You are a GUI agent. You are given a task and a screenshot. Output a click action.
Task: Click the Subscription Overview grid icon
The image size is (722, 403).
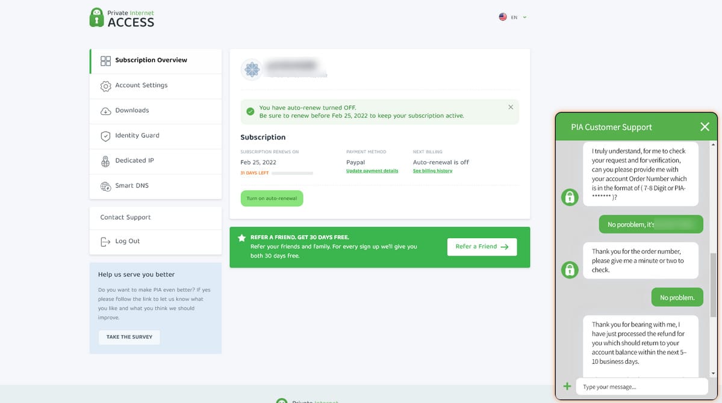105,61
